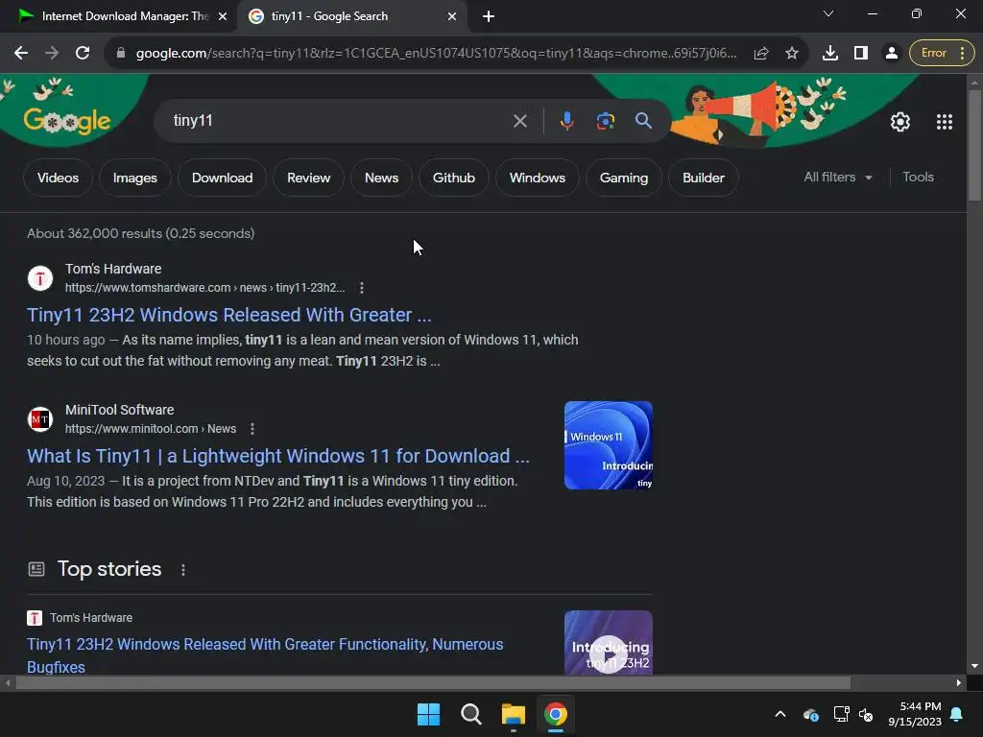Switch to Internet Download Manager tab
The image size is (983, 737).
click(116, 16)
